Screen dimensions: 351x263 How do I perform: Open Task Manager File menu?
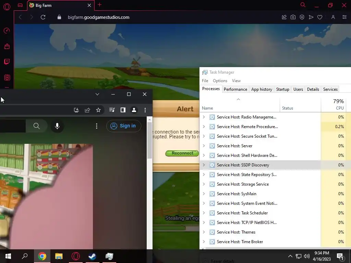[x=205, y=81]
